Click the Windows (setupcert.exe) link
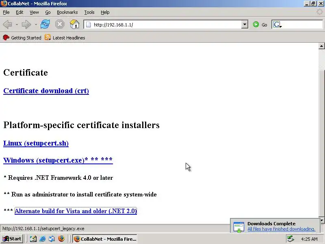Screen dimensions: 325x244 click(58, 160)
